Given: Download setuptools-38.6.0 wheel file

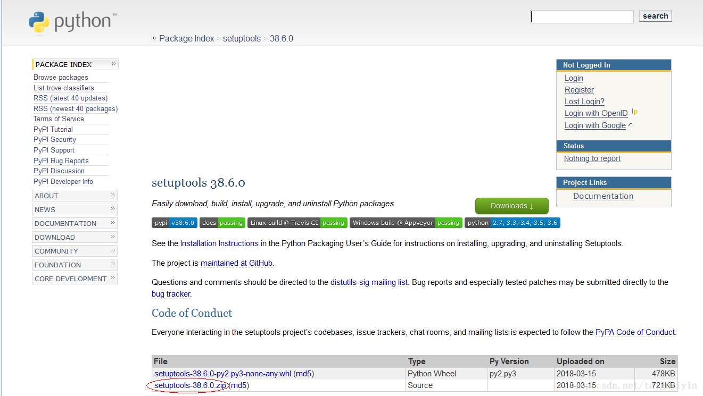Looking at the screenshot, I should tap(222, 374).
